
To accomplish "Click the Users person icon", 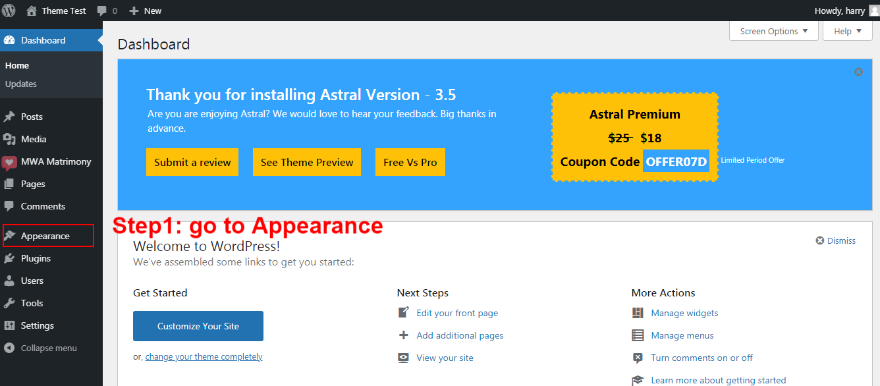I will [9, 281].
